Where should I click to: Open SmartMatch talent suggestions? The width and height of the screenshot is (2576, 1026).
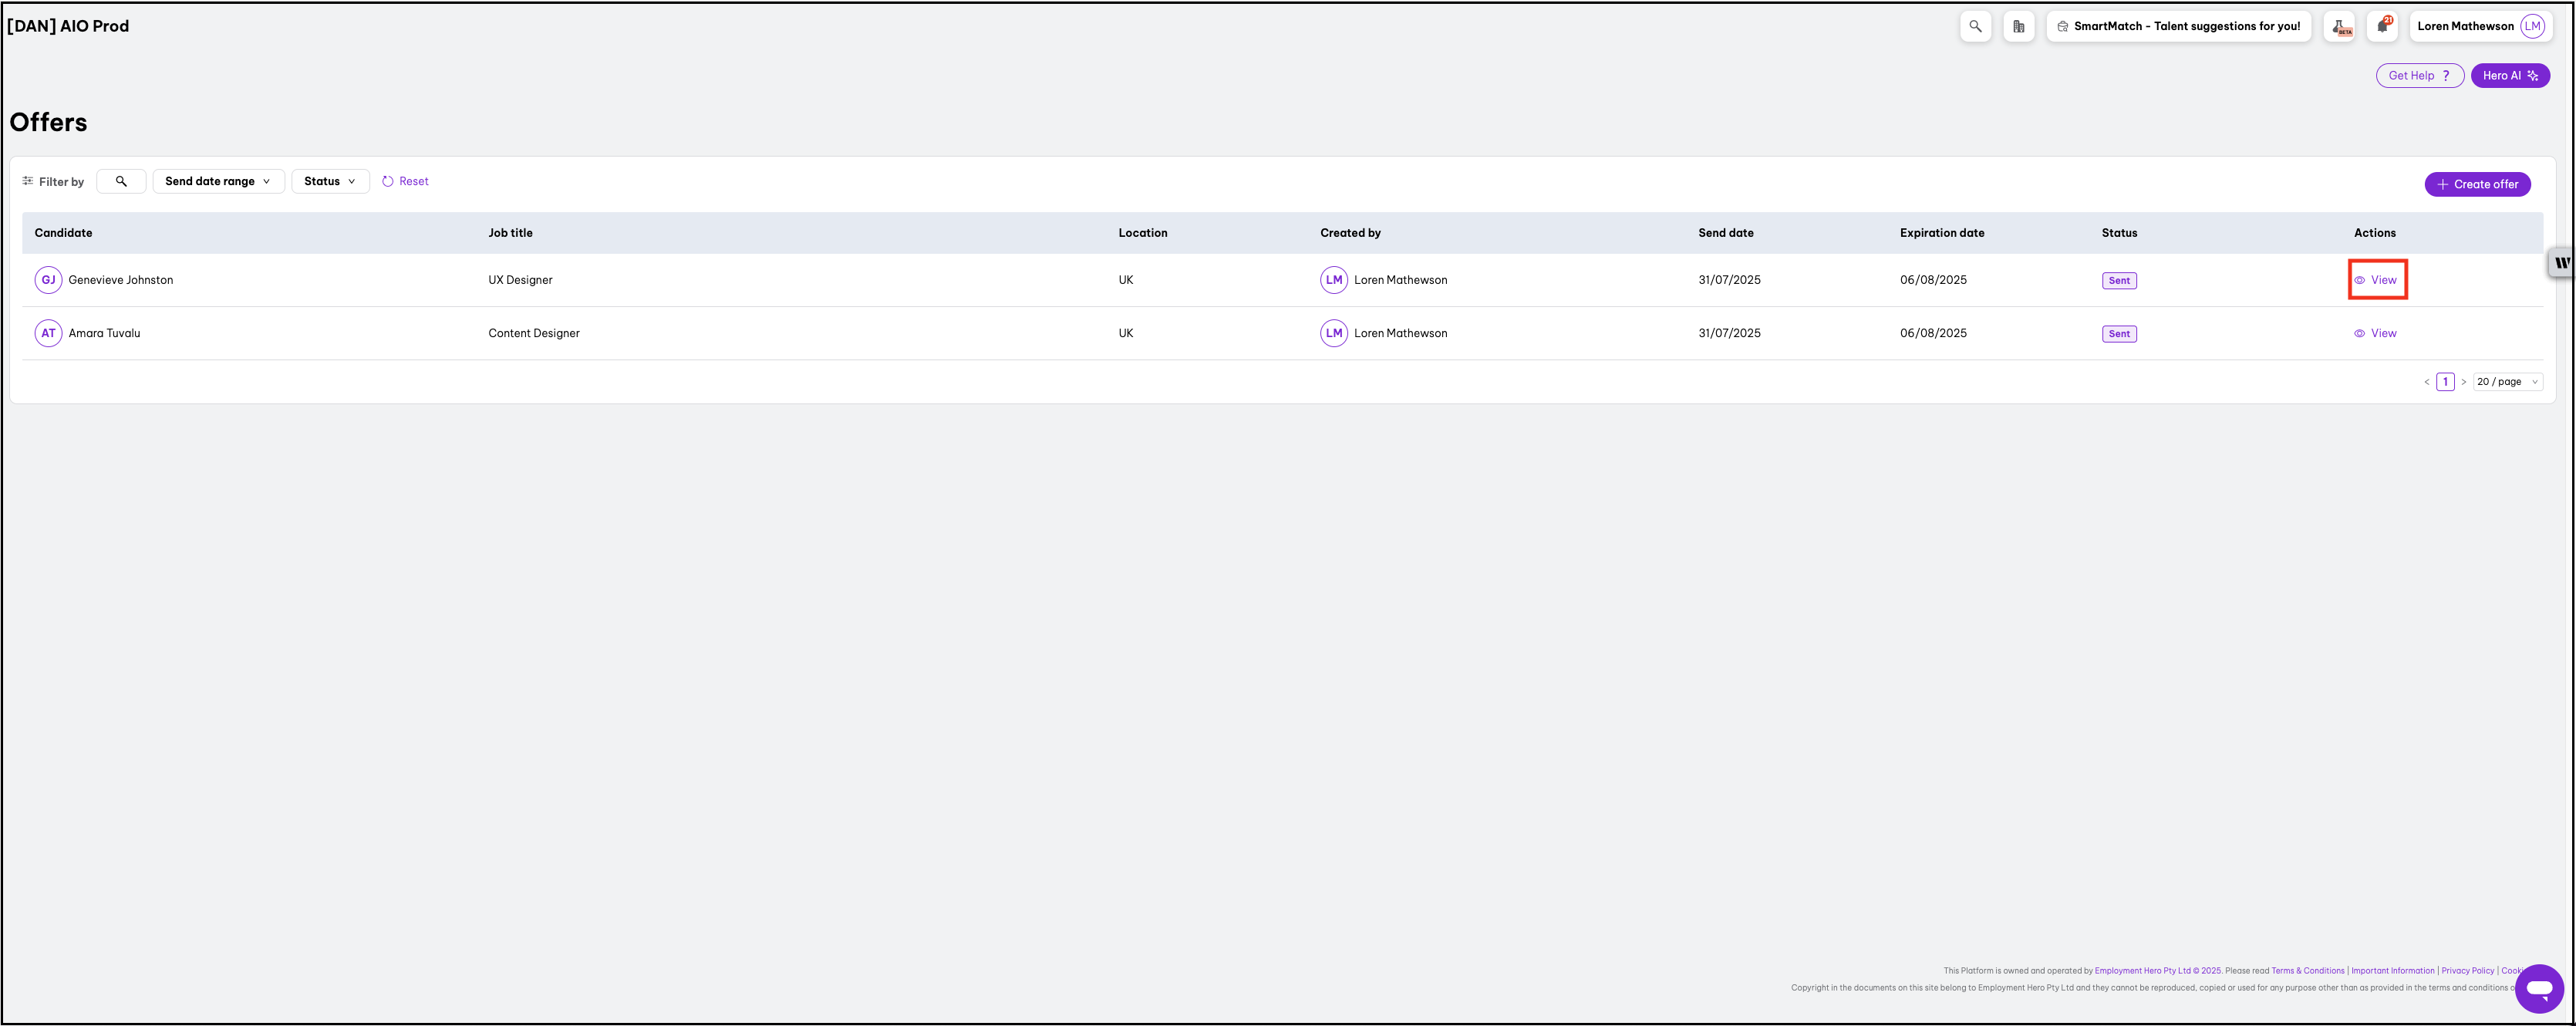[x=2178, y=26]
